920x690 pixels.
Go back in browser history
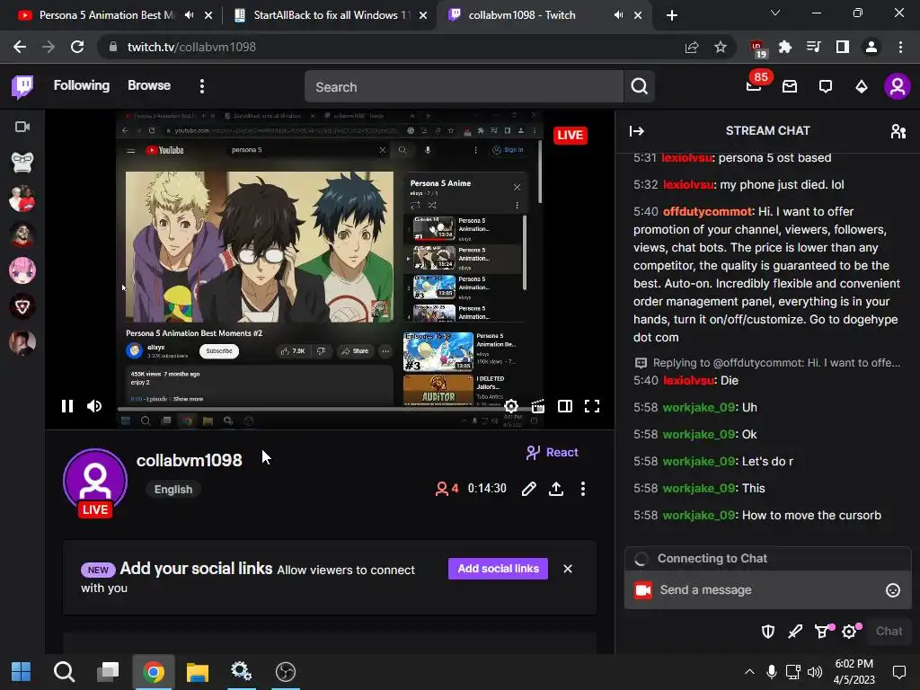[x=20, y=47]
